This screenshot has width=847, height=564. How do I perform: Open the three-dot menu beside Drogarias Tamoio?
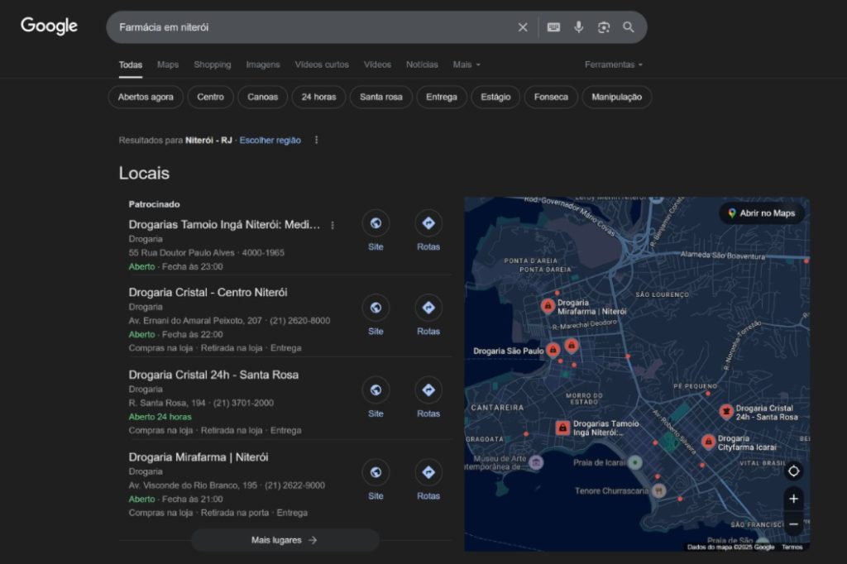click(x=333, y=225)
